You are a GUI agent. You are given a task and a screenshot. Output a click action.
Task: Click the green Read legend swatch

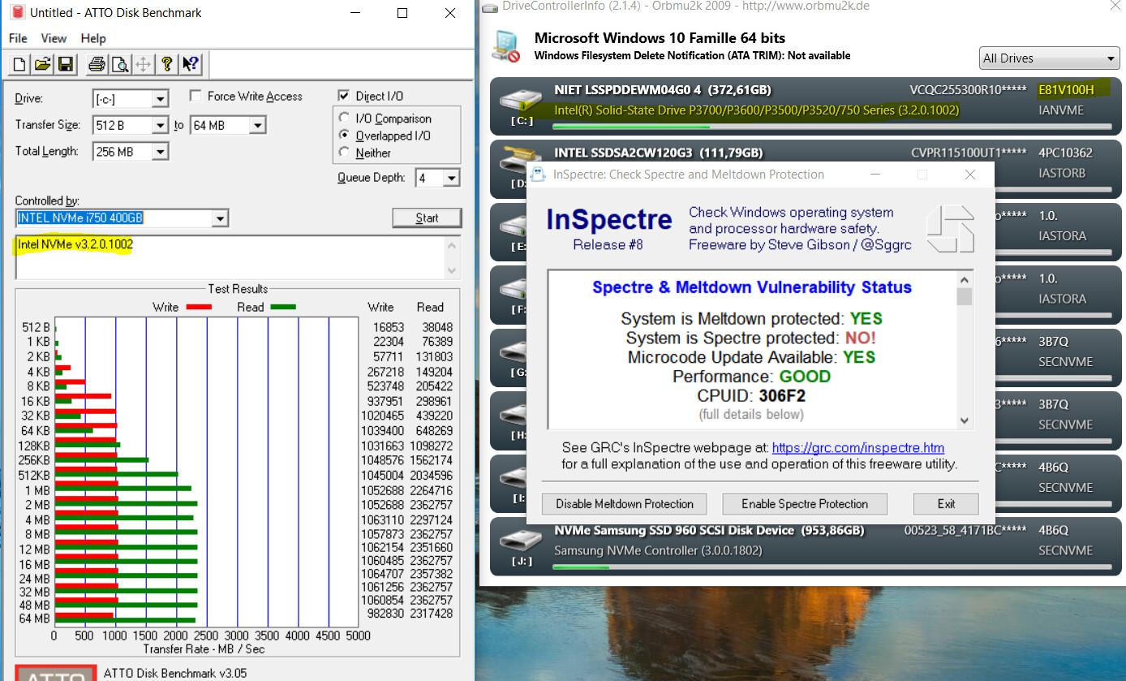283,307
